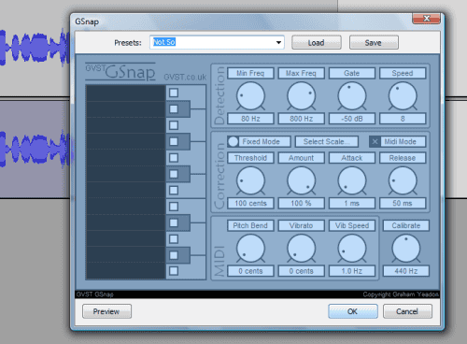
Task: Click the 'Gate' label
Action: coord(352,73)
